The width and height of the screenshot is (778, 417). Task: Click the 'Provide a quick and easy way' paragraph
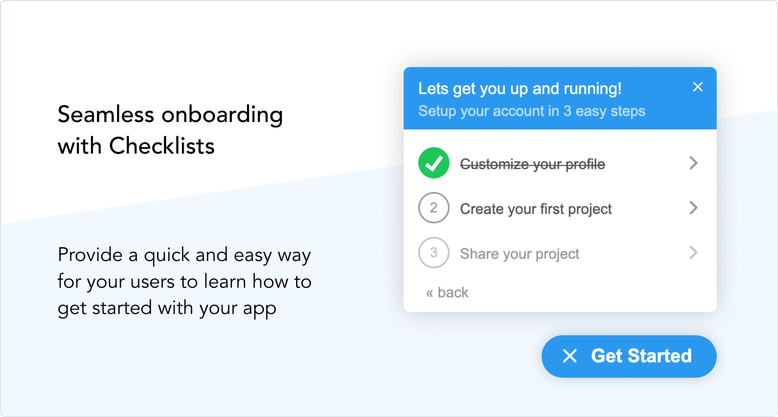click(x=184, y=255)
